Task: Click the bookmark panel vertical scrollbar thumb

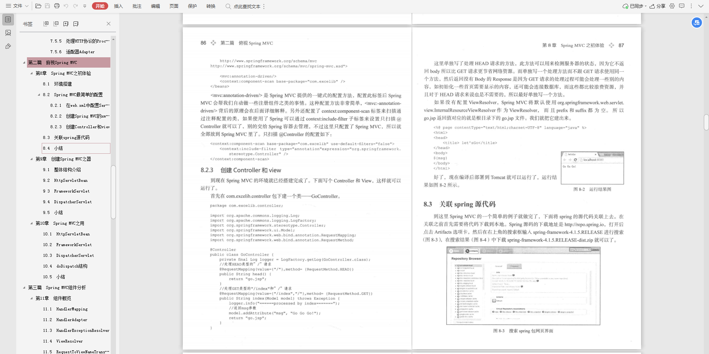Action: pos(113,192)
